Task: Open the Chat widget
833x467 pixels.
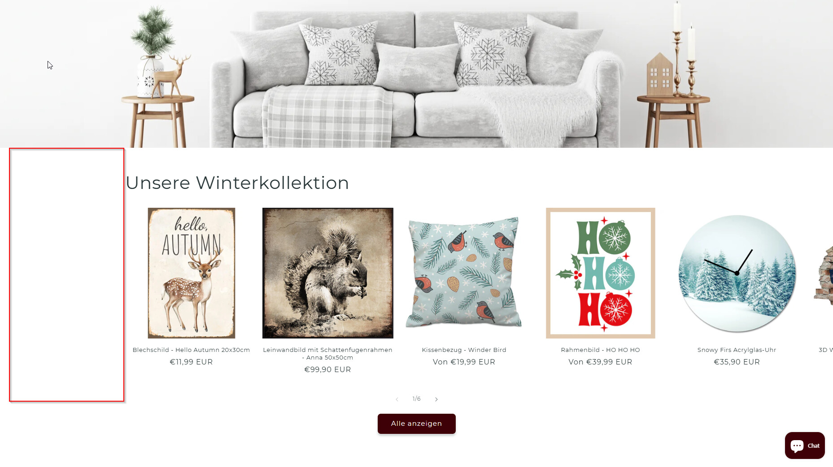Action: (805, 446)
